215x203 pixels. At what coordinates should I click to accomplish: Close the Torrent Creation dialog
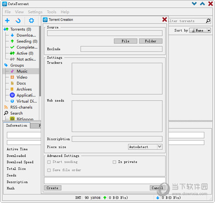pyautogui.click(x=164, y=19)
